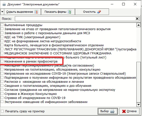
Task: Check Выполненные процедуры checkbox
Action: click(x=2, y=25)
